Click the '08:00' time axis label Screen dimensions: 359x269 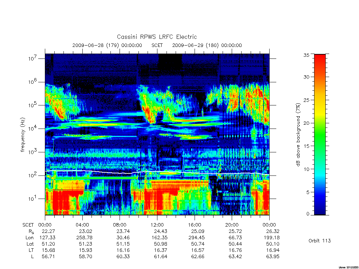[x=120, y=225]
